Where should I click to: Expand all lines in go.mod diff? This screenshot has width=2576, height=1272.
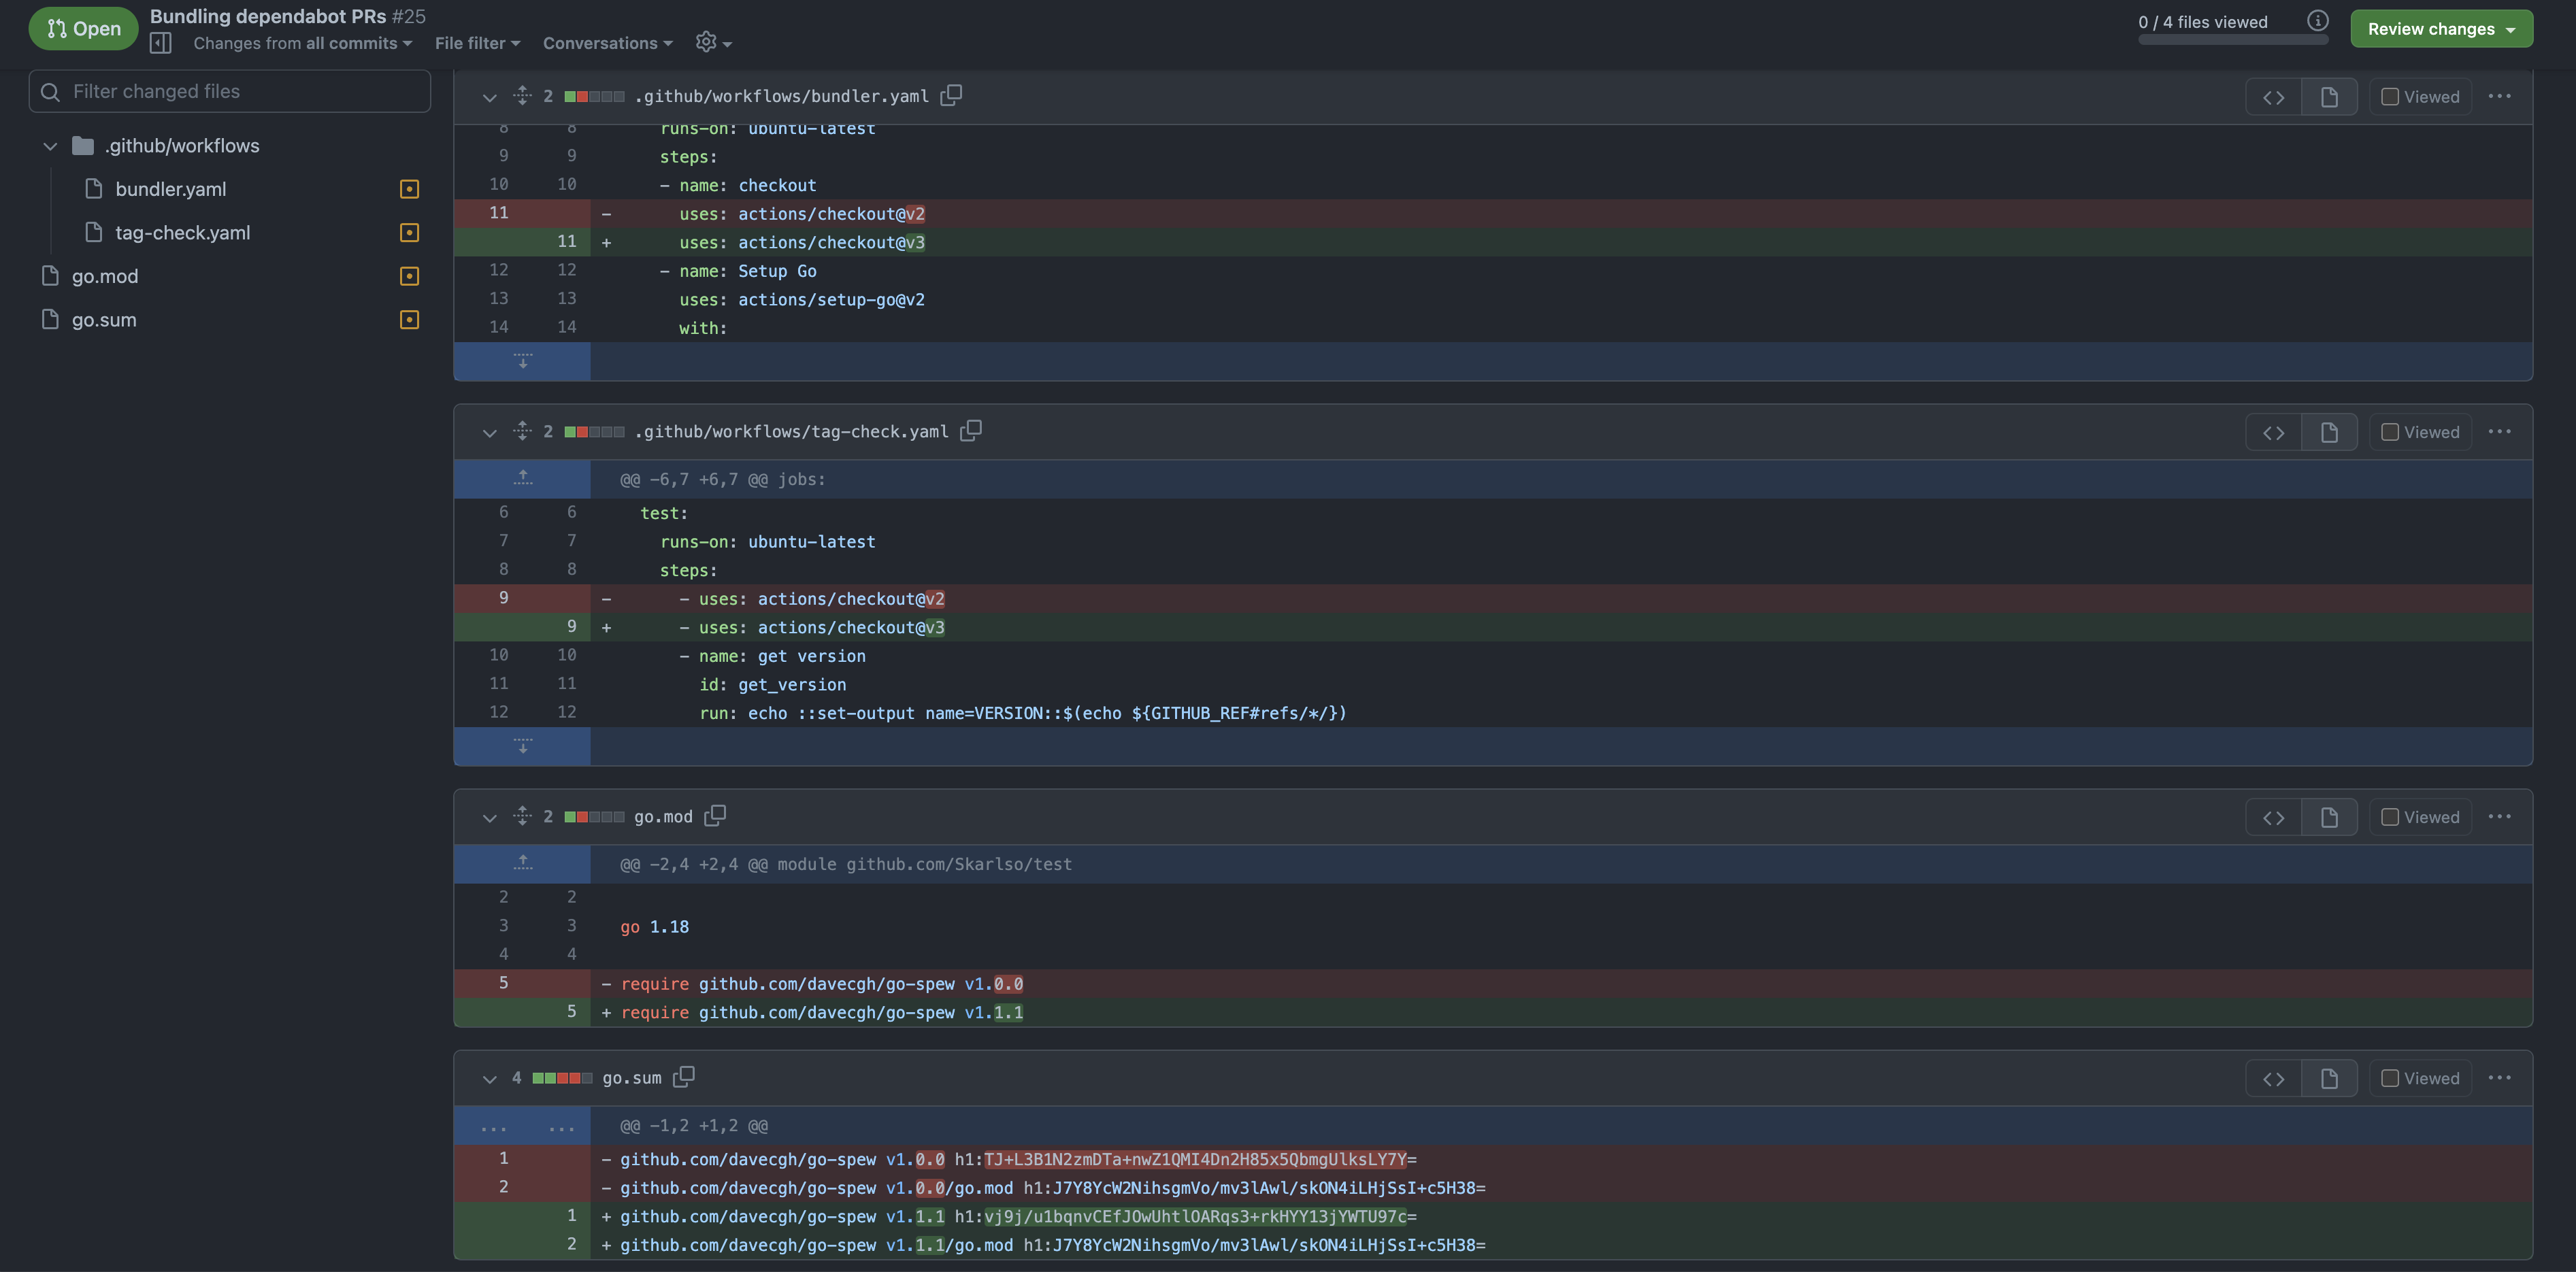[522, 816]
